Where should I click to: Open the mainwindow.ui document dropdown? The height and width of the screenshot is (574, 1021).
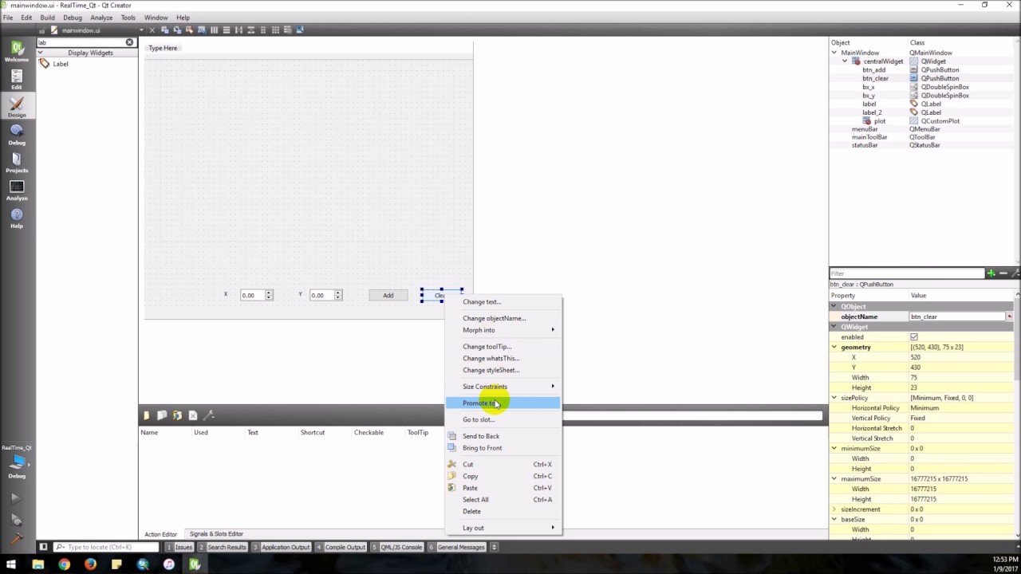tap(141, 30)
